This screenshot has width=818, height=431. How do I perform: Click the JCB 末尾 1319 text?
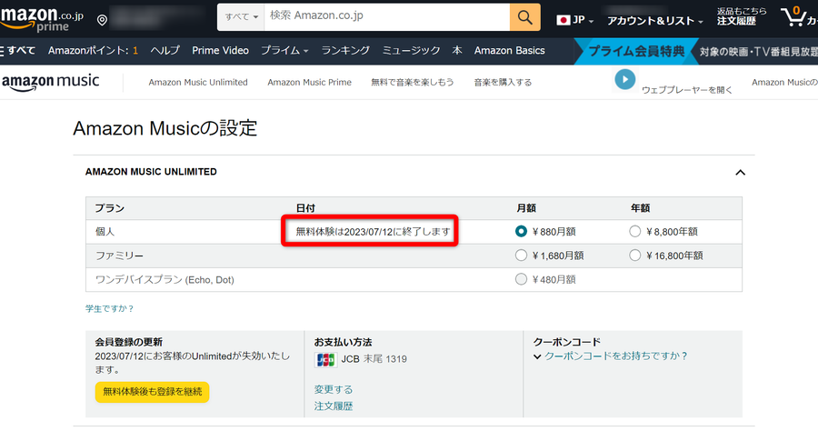(374, 359)
